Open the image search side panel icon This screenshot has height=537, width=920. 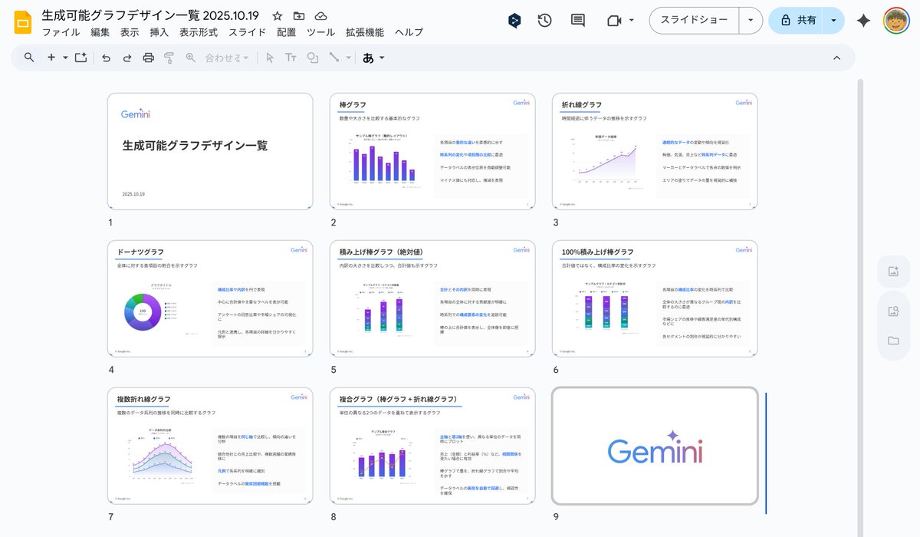(x=893, y=311)
